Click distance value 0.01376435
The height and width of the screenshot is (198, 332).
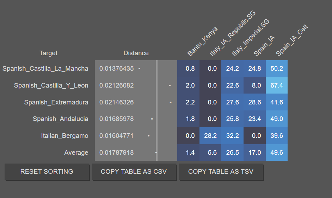coord(116,69)
